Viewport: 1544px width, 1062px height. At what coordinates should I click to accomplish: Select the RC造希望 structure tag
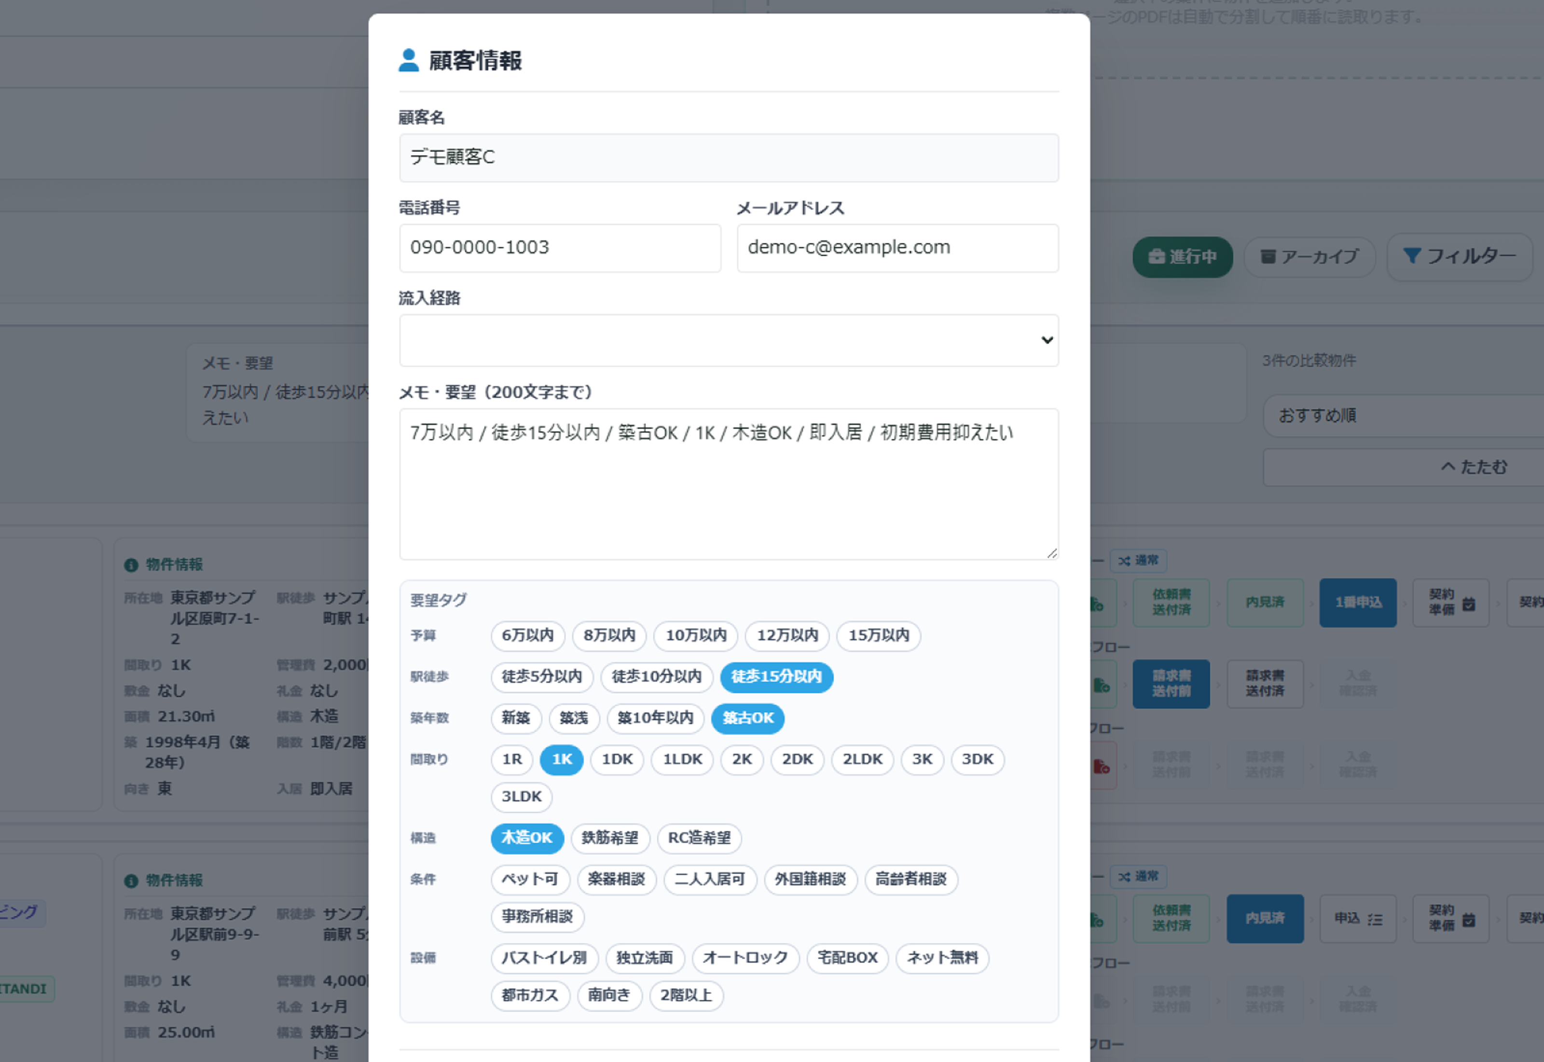point(700,838)
